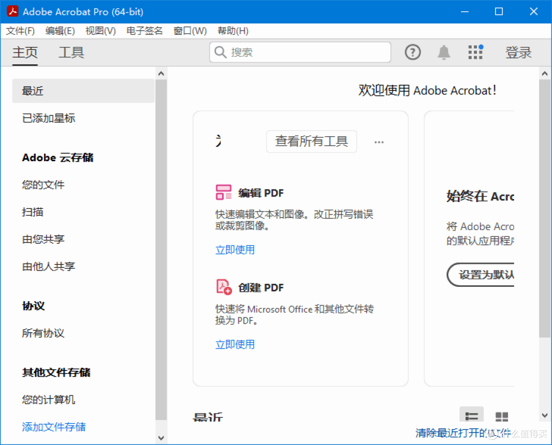
Task: Click the 查看所有工具 button
Action: pos(311,141)
